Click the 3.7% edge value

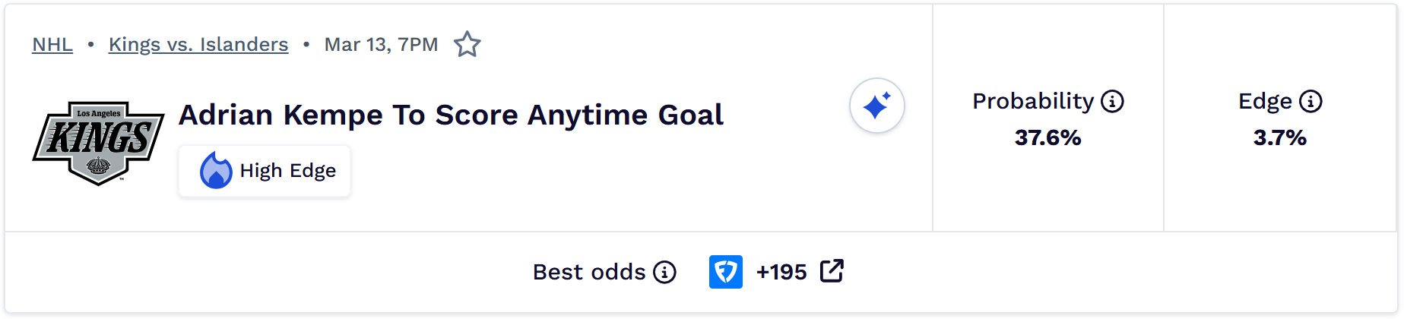pyautogui.click(x=1279, y=137)
